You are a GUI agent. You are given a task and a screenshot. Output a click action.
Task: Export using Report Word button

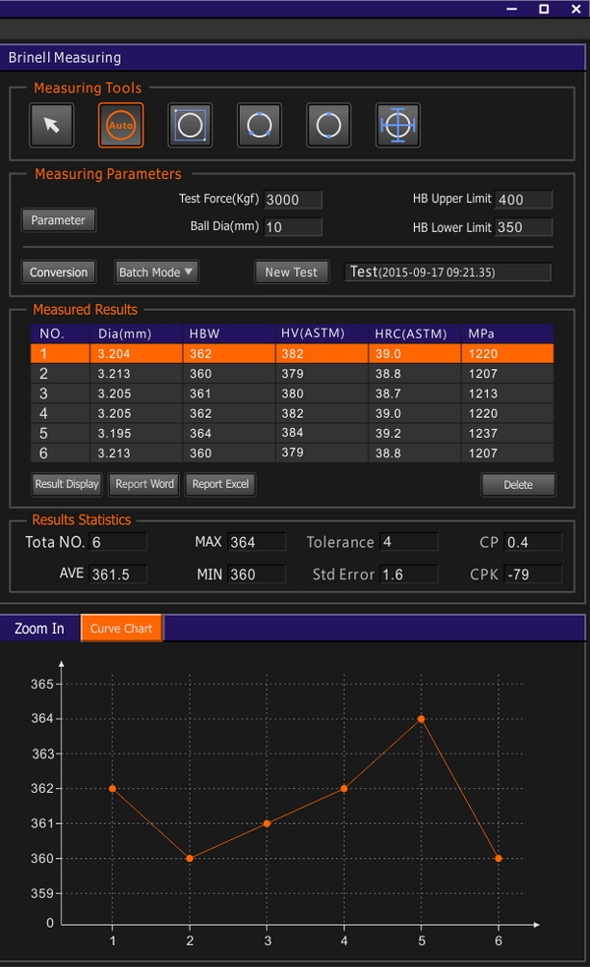point(145,484)
